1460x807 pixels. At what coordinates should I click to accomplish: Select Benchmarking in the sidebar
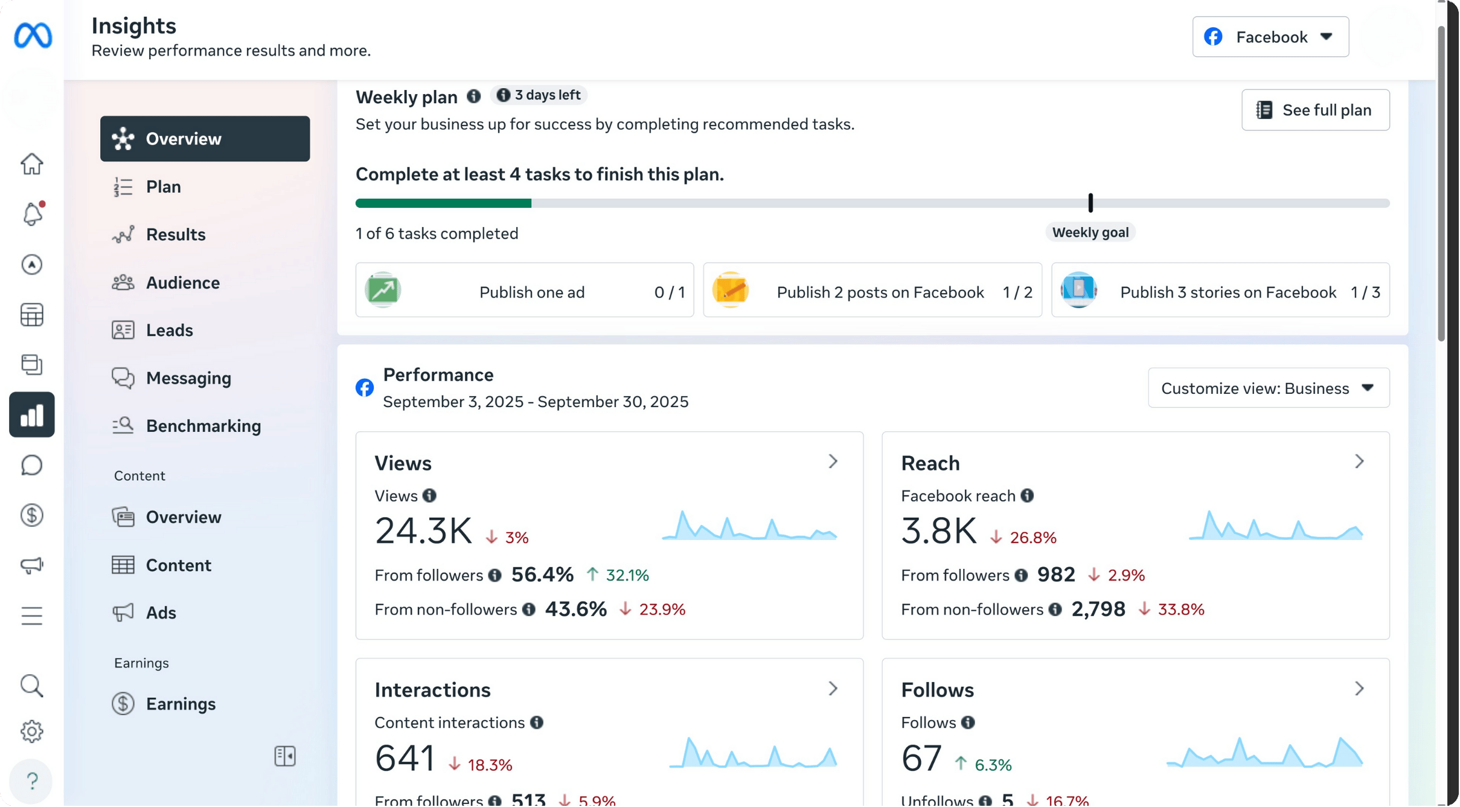click(x=203, y=426)
